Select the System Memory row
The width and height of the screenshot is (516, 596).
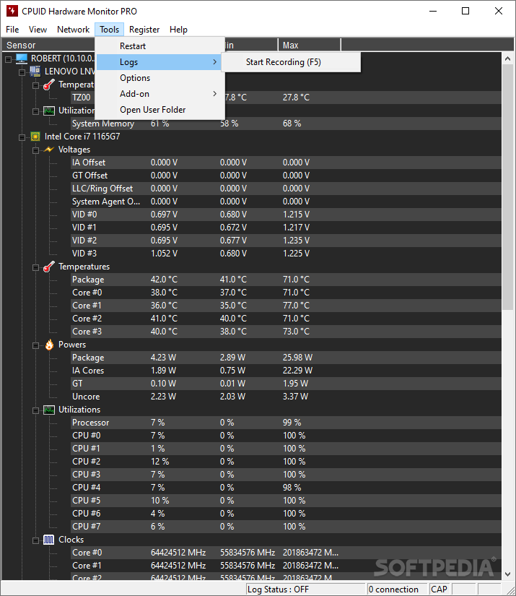pos(286,124)
